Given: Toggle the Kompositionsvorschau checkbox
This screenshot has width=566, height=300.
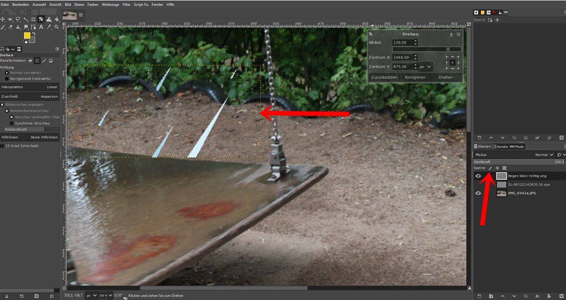Looking at the screenshot, I should pos(7,111).
